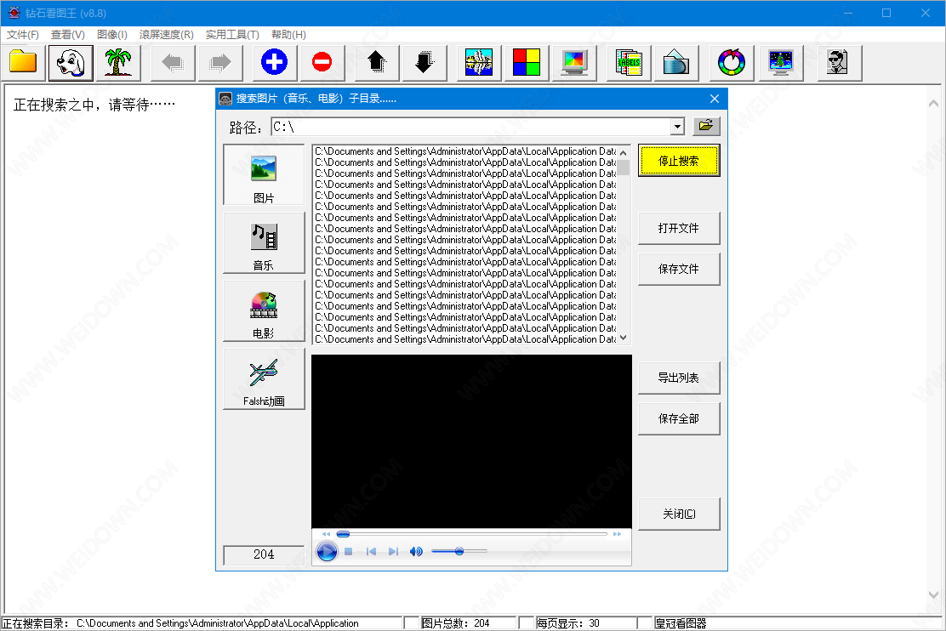Click the black up arrow icon
Viewport: 946px width, 631px height.
tap(377, 62)
